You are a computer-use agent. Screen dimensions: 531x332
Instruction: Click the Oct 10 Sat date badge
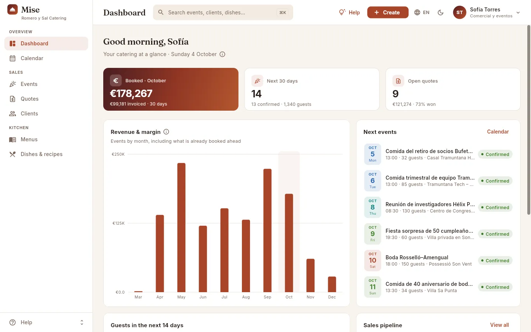coord(372,260)
